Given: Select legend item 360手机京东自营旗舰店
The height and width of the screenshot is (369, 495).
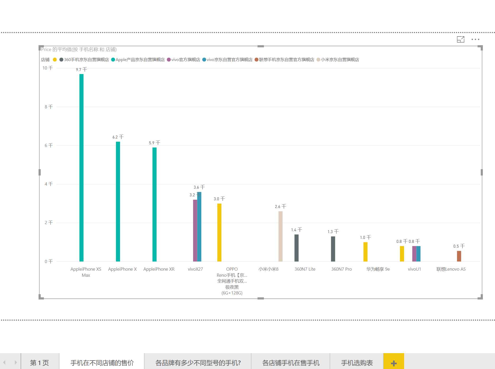Looking at the screenshot, I should (x=84, y=59).
